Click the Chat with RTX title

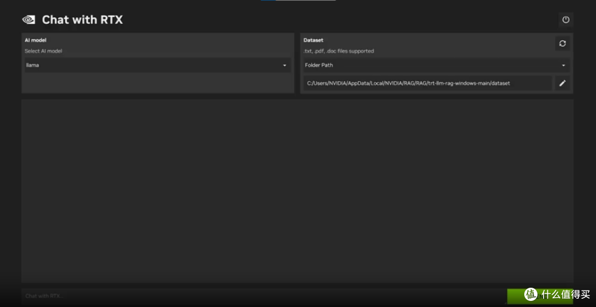coord(82,20)
